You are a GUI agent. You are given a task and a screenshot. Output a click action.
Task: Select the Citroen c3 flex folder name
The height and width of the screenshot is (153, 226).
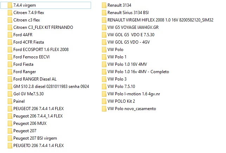point(27,20)
